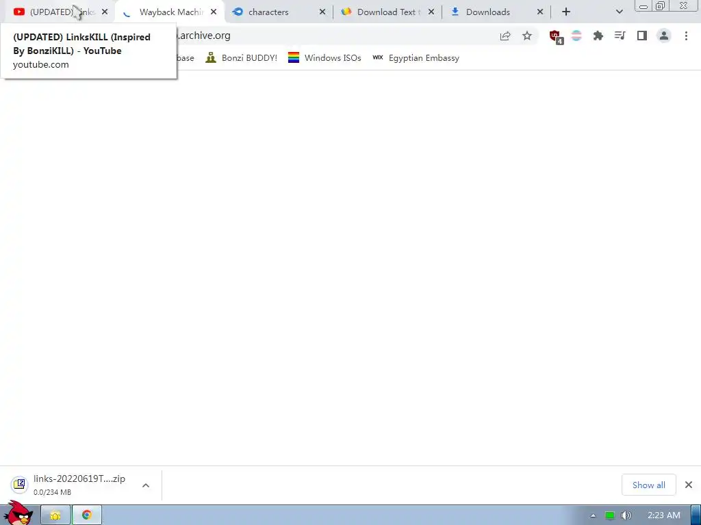
Task: Bookmark this page with the star icon
Action: click(x=527, y=36)
